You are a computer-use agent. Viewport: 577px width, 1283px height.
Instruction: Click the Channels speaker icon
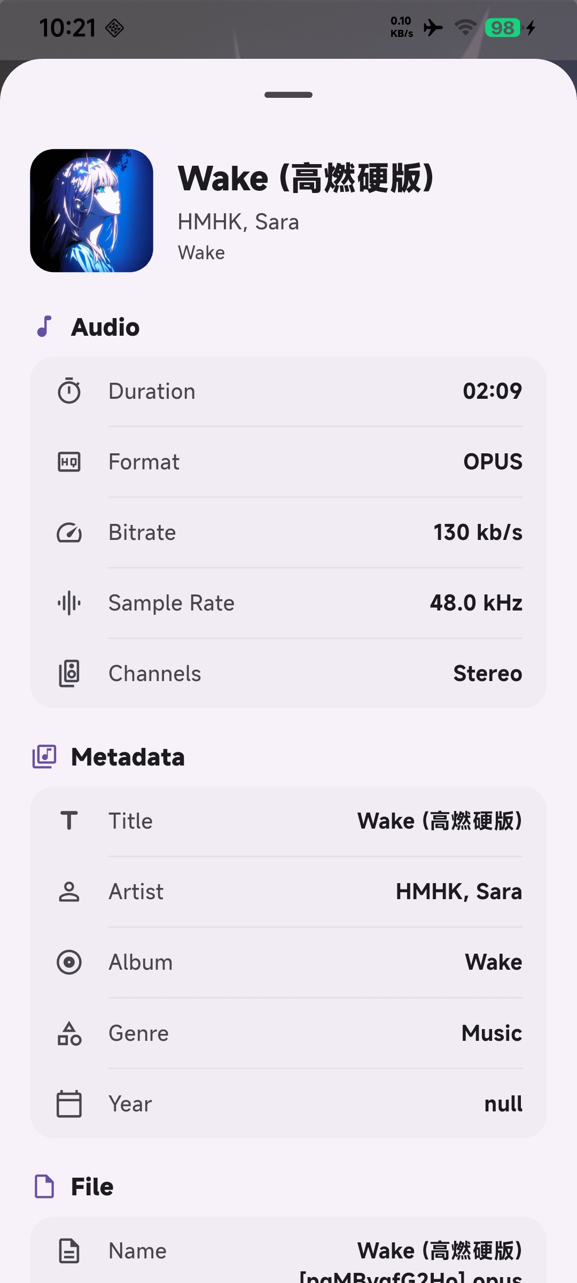pos(69,674)
